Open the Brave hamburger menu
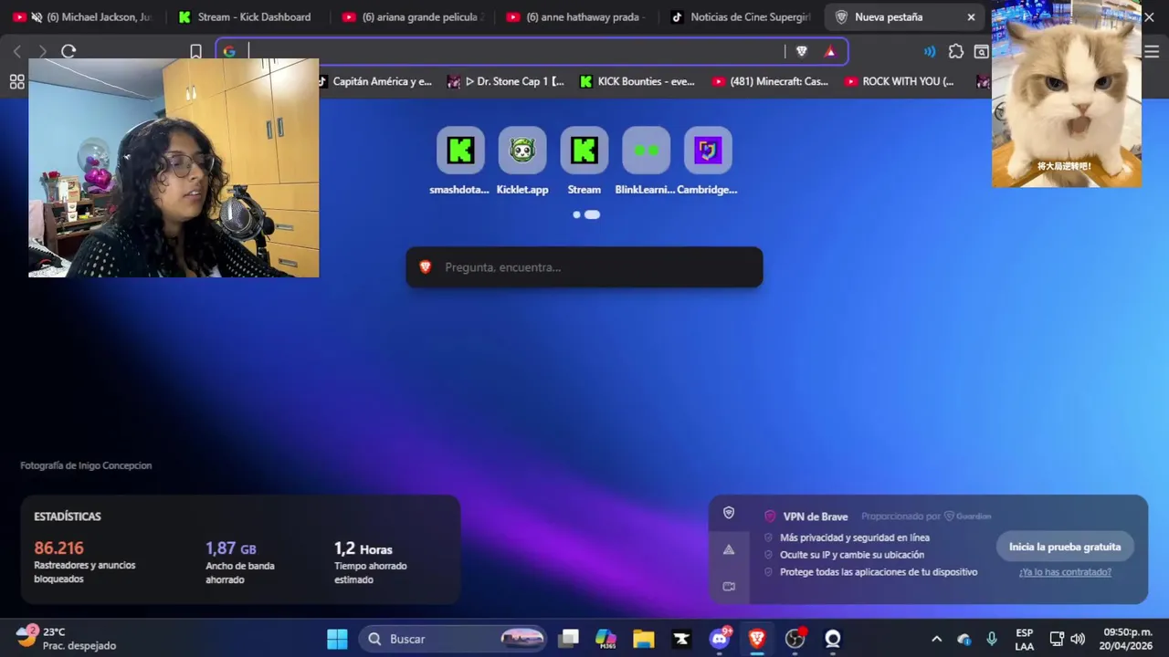Viewport: 1169px width, 657px height. (1152, 52)
